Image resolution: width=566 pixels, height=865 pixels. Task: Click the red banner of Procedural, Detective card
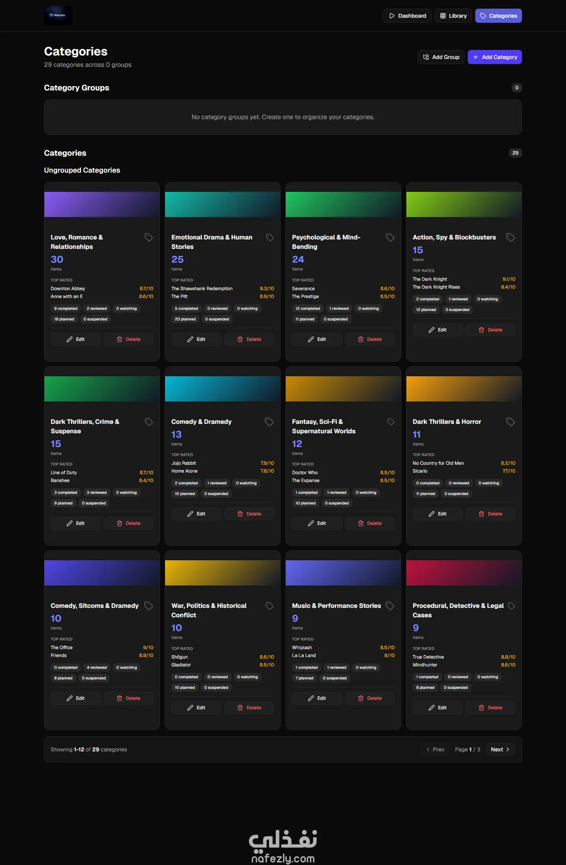click(464, 573)
